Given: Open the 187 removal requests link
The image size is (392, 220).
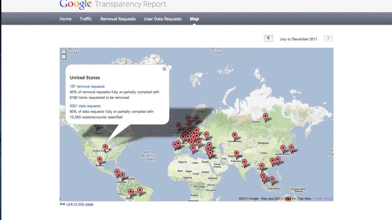Looking at the screenshot, I should pyautogui.click(x=87, y=86).
